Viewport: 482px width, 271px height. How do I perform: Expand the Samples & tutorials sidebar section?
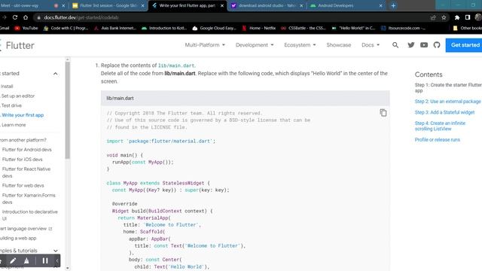[x=55, y=251]
